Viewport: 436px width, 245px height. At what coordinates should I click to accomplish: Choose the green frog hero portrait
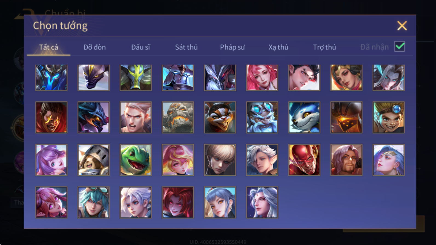tap(136, 160)
